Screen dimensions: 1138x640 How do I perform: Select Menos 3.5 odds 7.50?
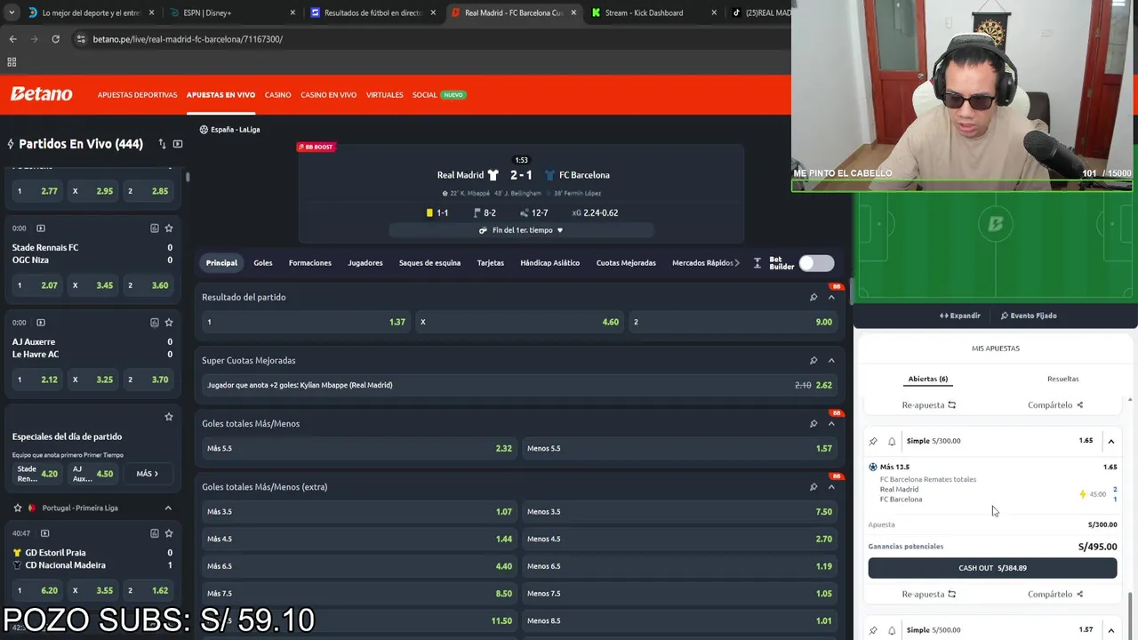click(x=680, y=512)
